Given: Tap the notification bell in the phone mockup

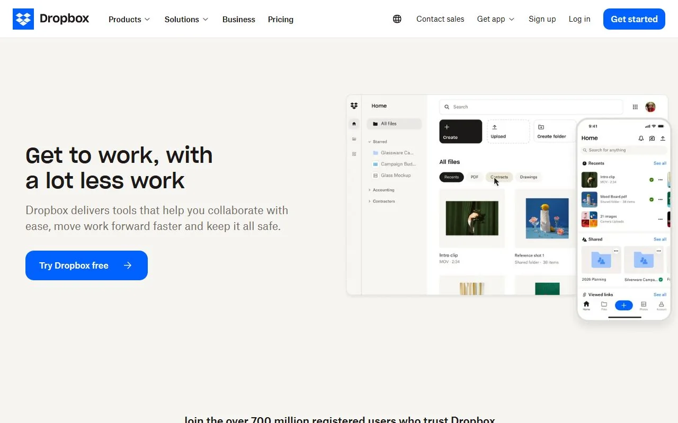Looking at the screenshot, I should pyautogui.click(x=641, y=138).
